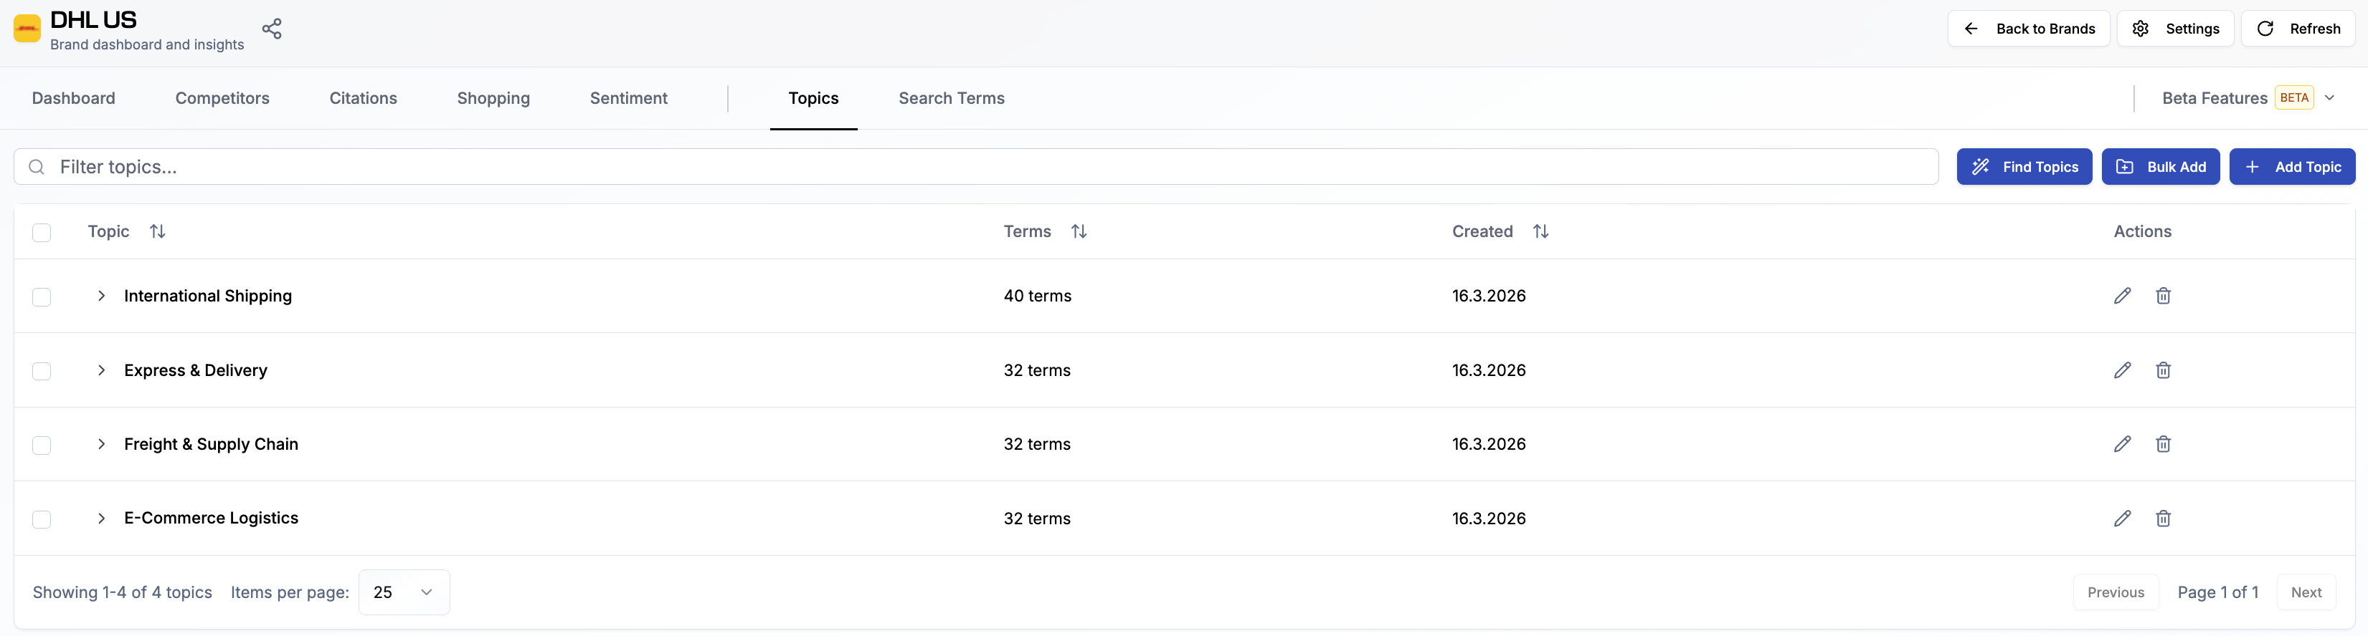Toggle the select-all topics checkbox
This screenshot has width=2368, height=636.
pyautogui.click(x=42, y=232)
